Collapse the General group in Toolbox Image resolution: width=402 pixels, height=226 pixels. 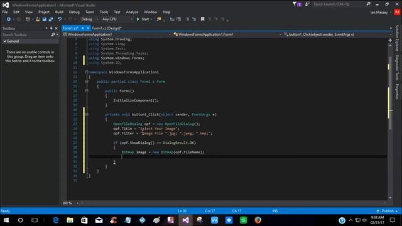click(4, 41)
